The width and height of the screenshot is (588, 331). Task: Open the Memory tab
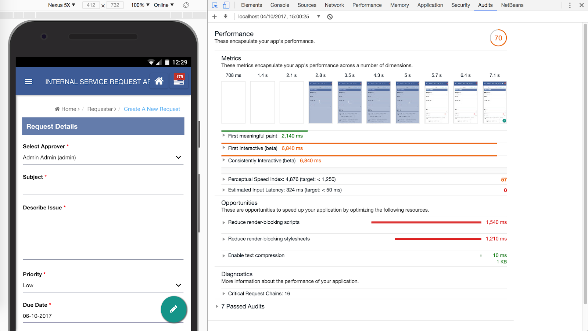399,5
